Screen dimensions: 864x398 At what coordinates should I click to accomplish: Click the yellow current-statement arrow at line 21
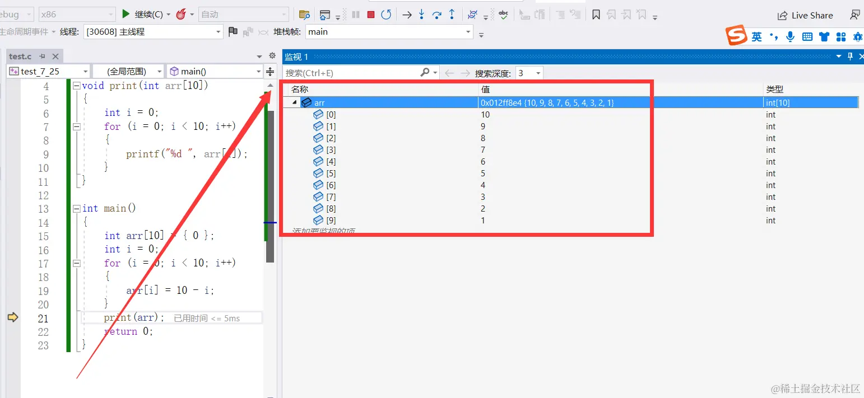[13, 317]
